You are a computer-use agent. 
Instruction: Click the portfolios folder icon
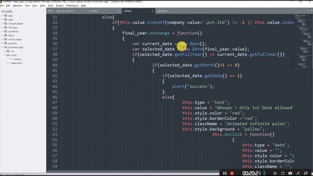tap(5, 31)
